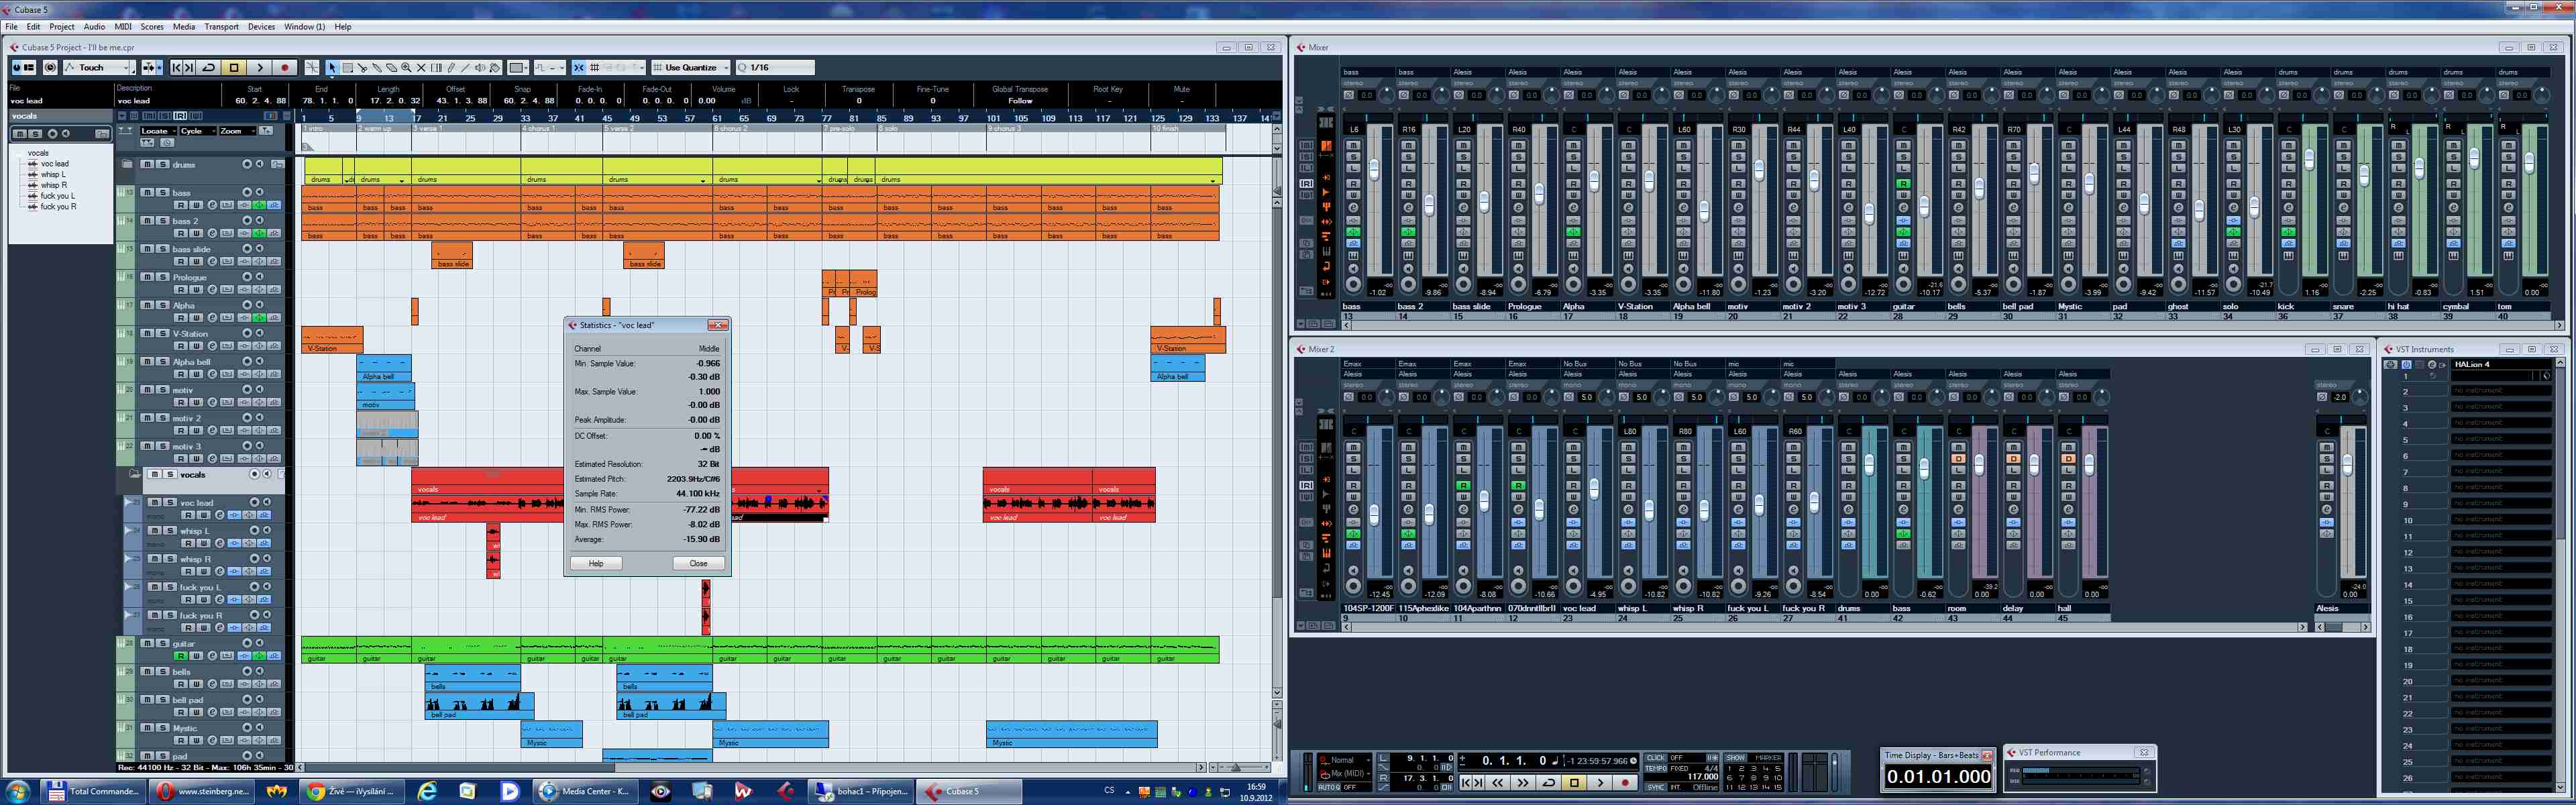Open the Use Quantize grid dropdown

pyautogui.click(x=726, y=68)
